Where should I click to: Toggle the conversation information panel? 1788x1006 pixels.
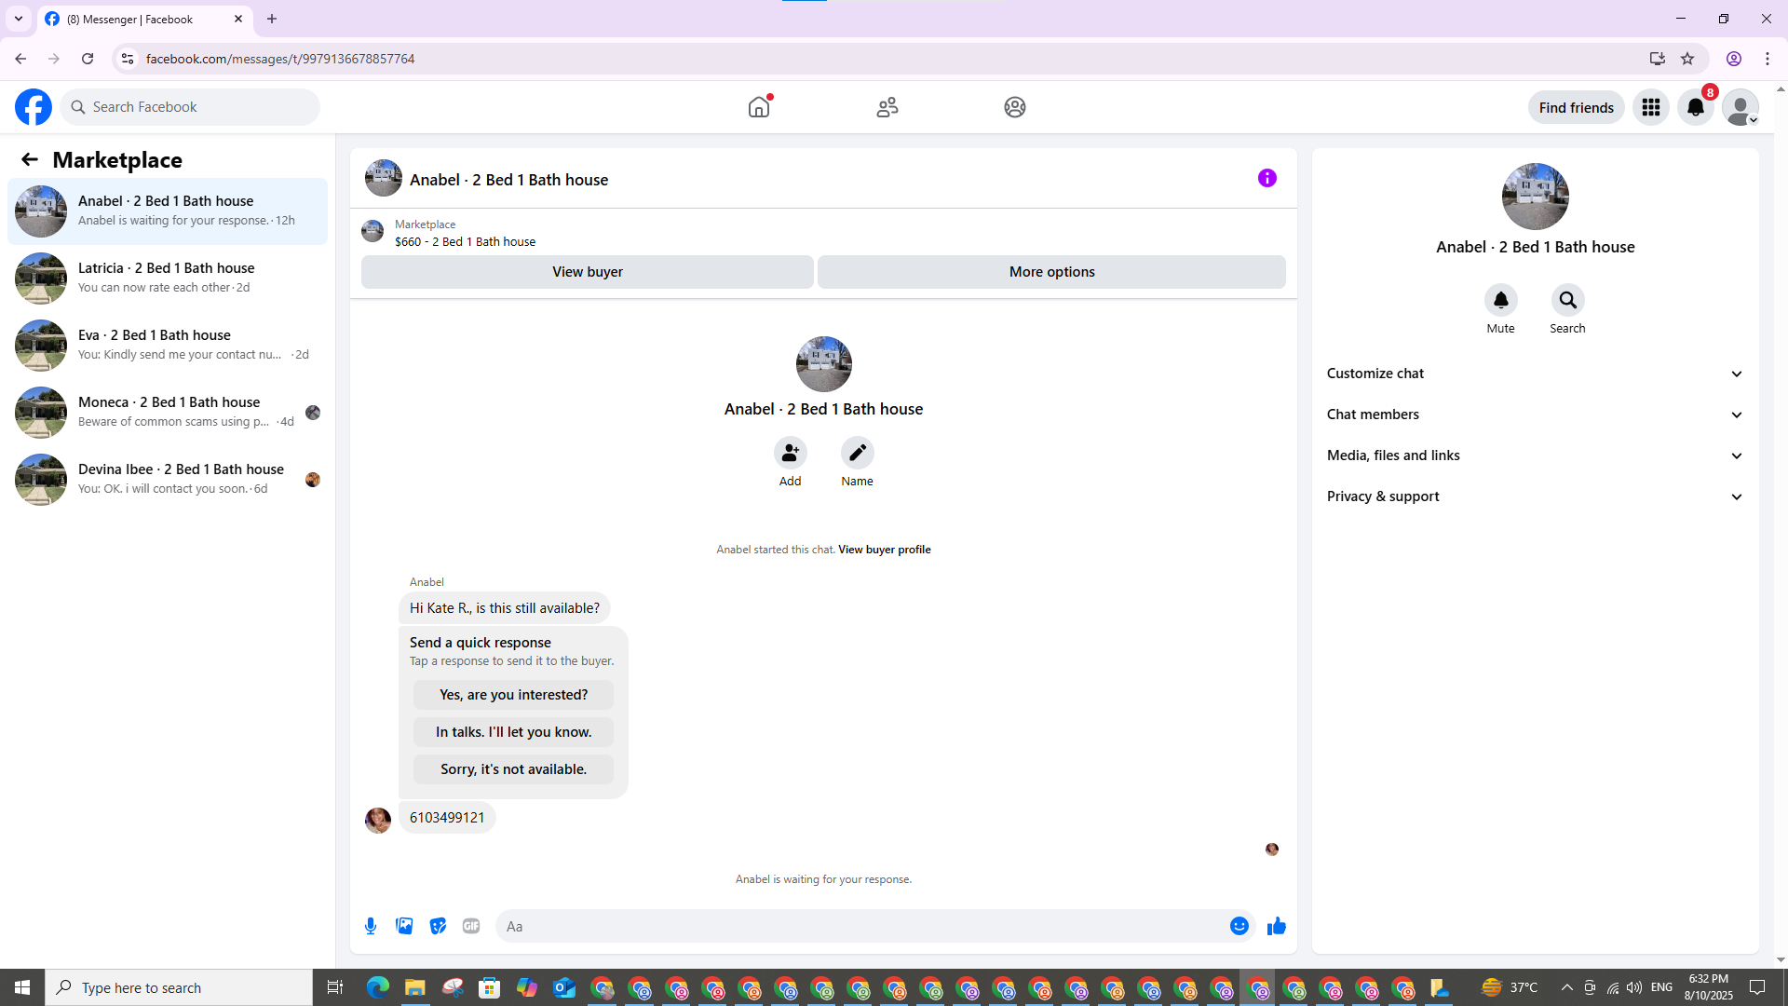tap(1266, 178)
